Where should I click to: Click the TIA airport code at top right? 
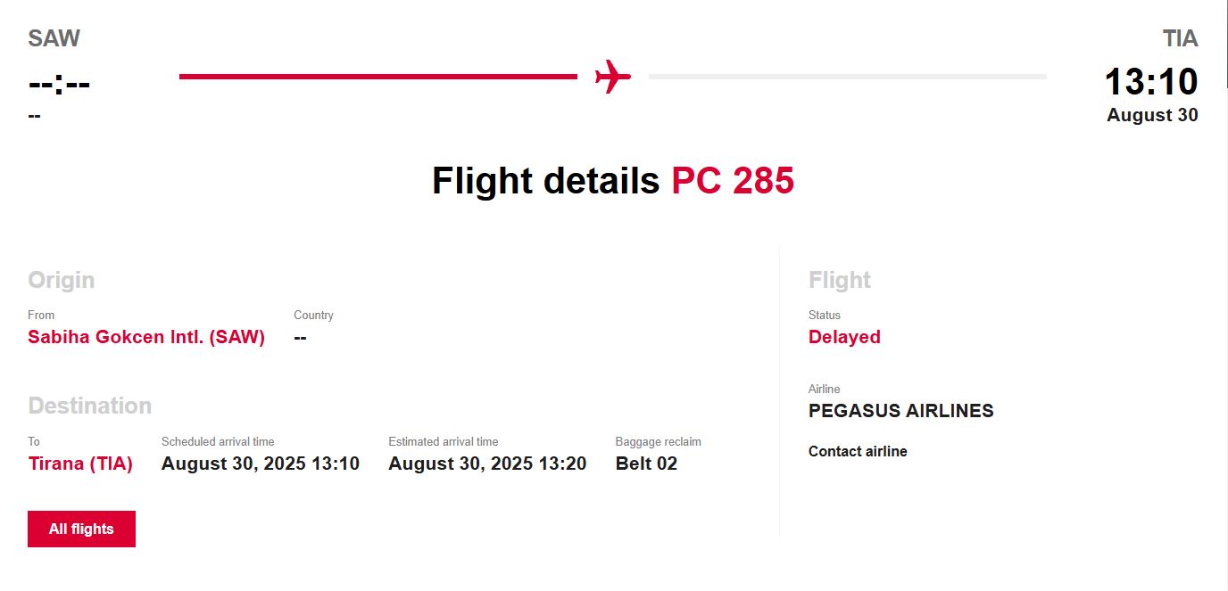[1180, 38]
